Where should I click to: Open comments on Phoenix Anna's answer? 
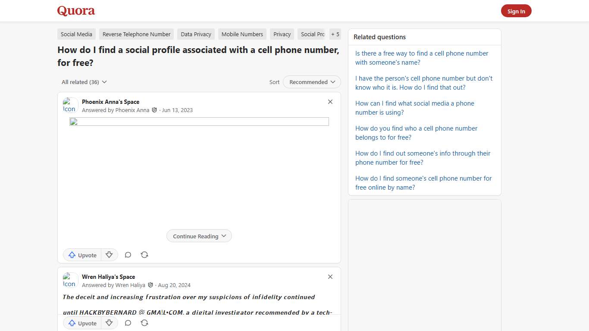pos(128,255)
